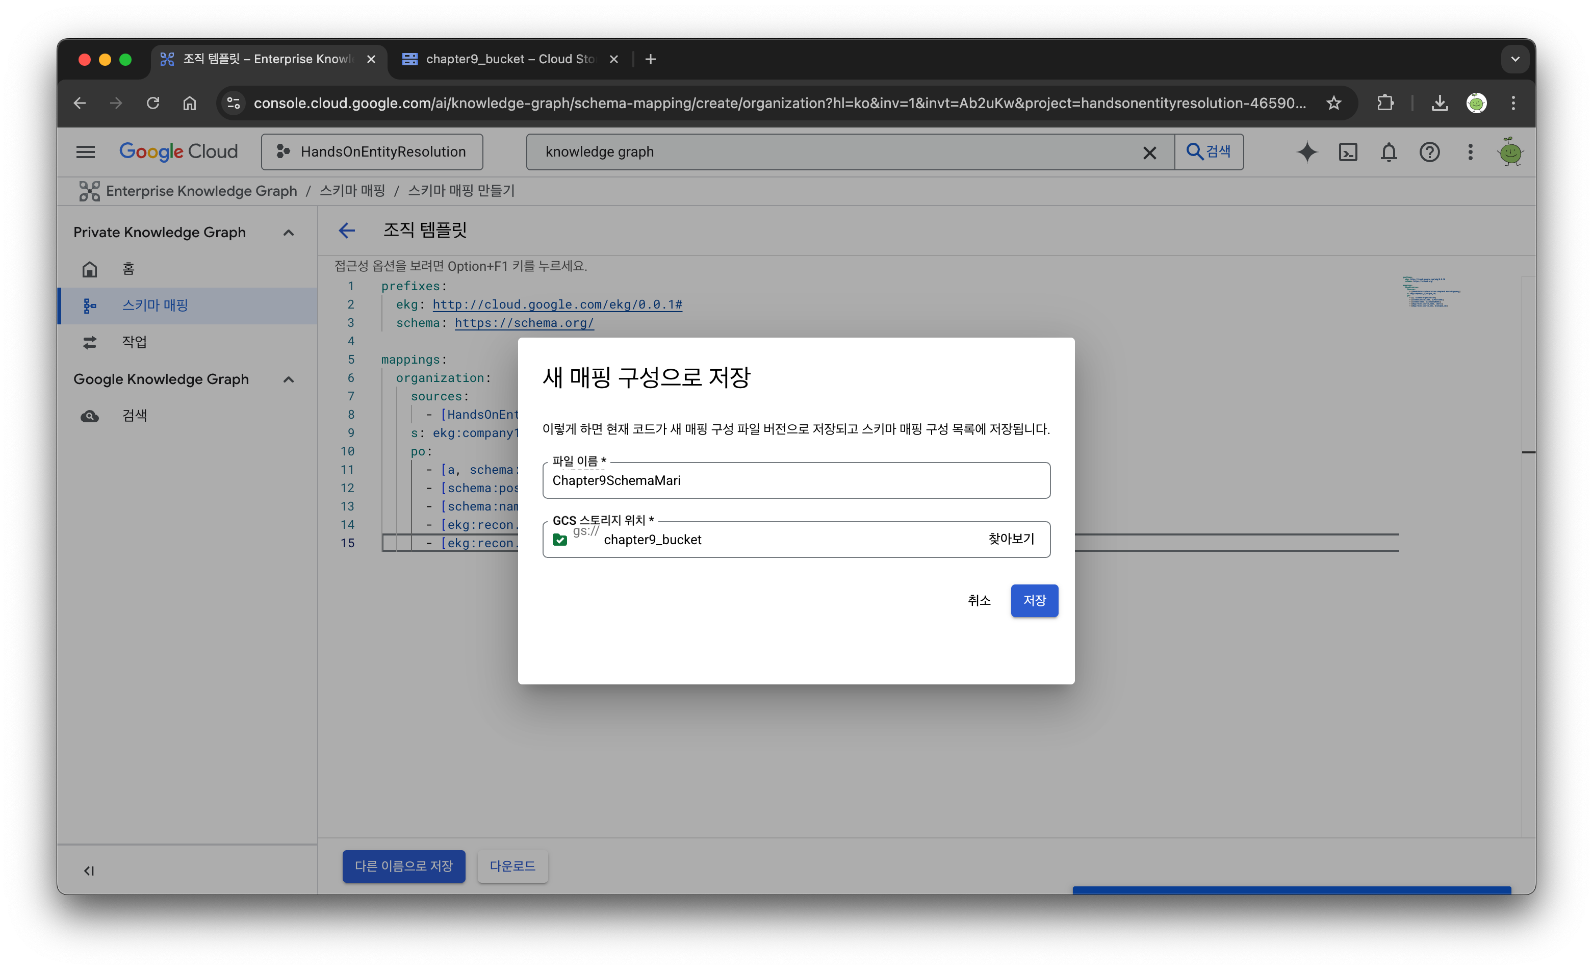This screenshot has width=1593, height=970.
Task: Bookmark this page with the star icon
Action: pyautogui.click(x=1334, y=103)
